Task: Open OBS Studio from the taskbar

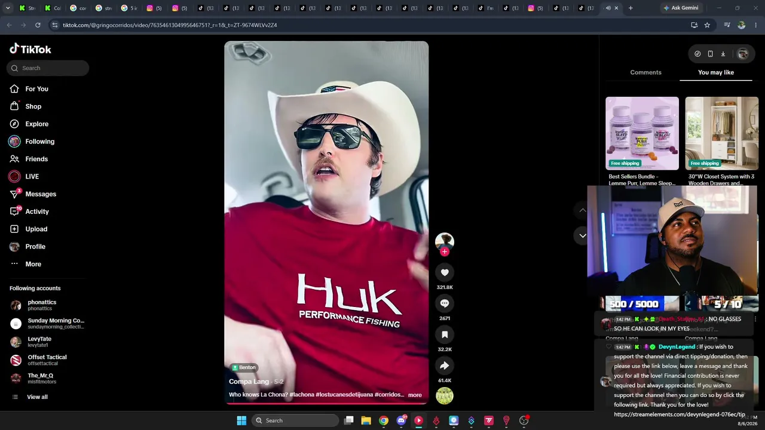Action: [x=524, y=420]
